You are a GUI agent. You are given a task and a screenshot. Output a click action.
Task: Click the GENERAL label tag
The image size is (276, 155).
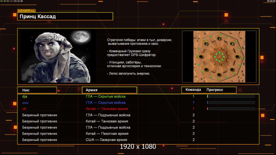[27, 11]
